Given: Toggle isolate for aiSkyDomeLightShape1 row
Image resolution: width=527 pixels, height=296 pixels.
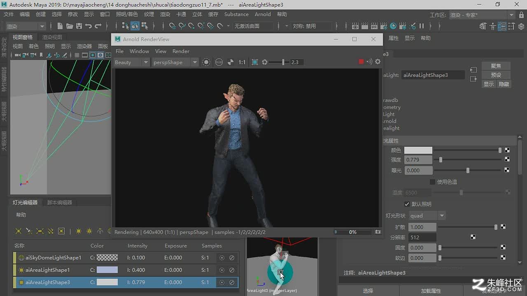Looking at the screenshot, I should point(222,258).
